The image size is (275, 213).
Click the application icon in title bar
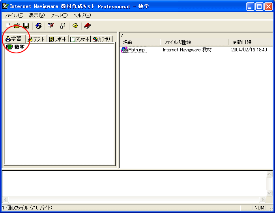[5, 6]
